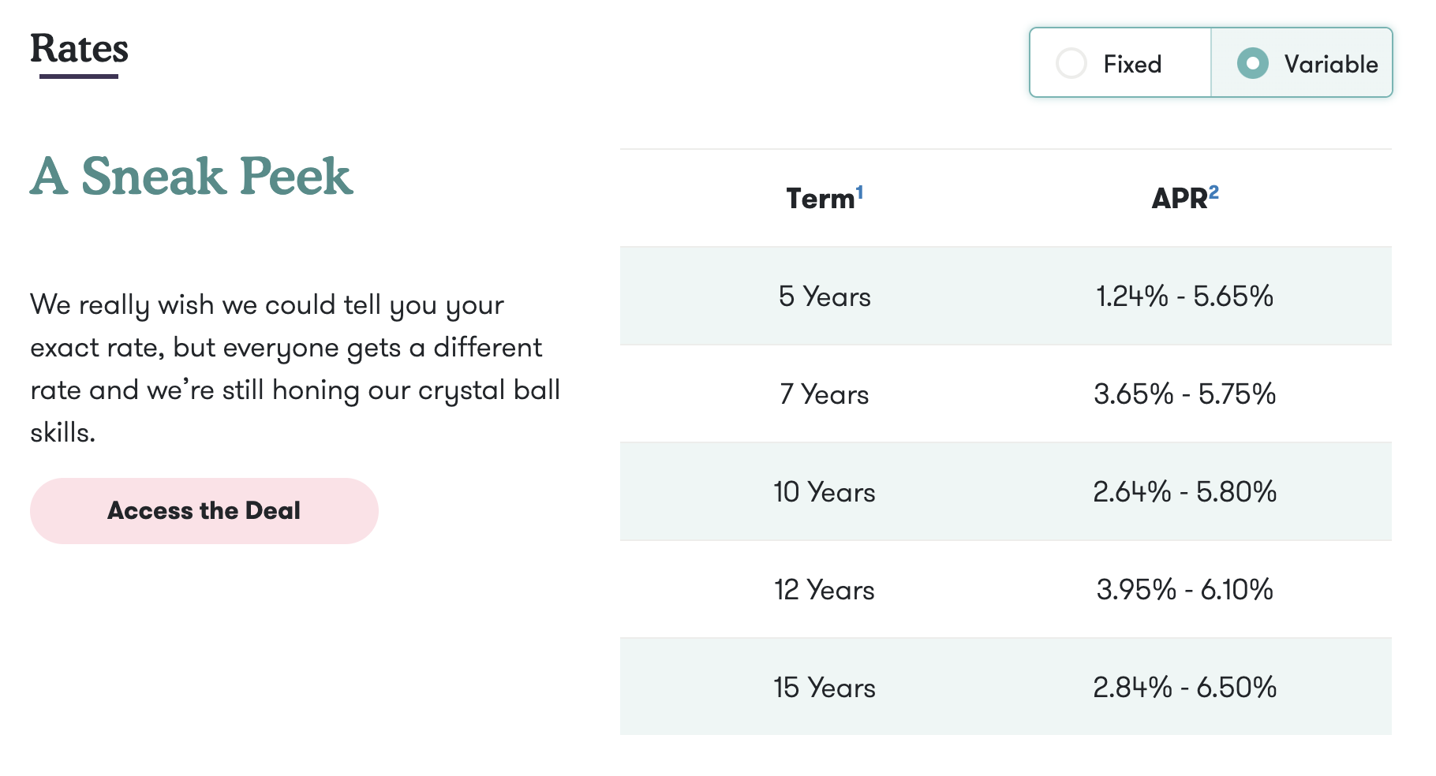Select the 10 Years term cell
Viewport: 1436px width, 776px height.
[825, 492]
